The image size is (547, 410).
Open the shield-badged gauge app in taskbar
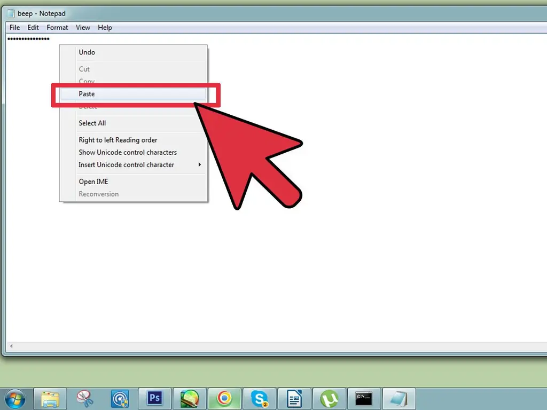point(120,398)
